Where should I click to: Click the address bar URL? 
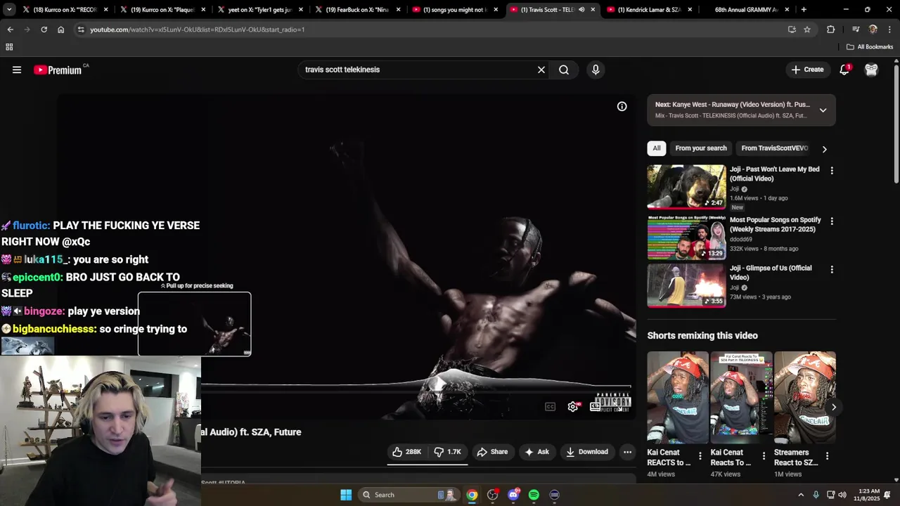[197, 30]
